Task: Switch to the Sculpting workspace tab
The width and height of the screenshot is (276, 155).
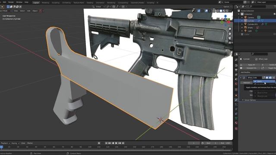Action: coord(56,3)
